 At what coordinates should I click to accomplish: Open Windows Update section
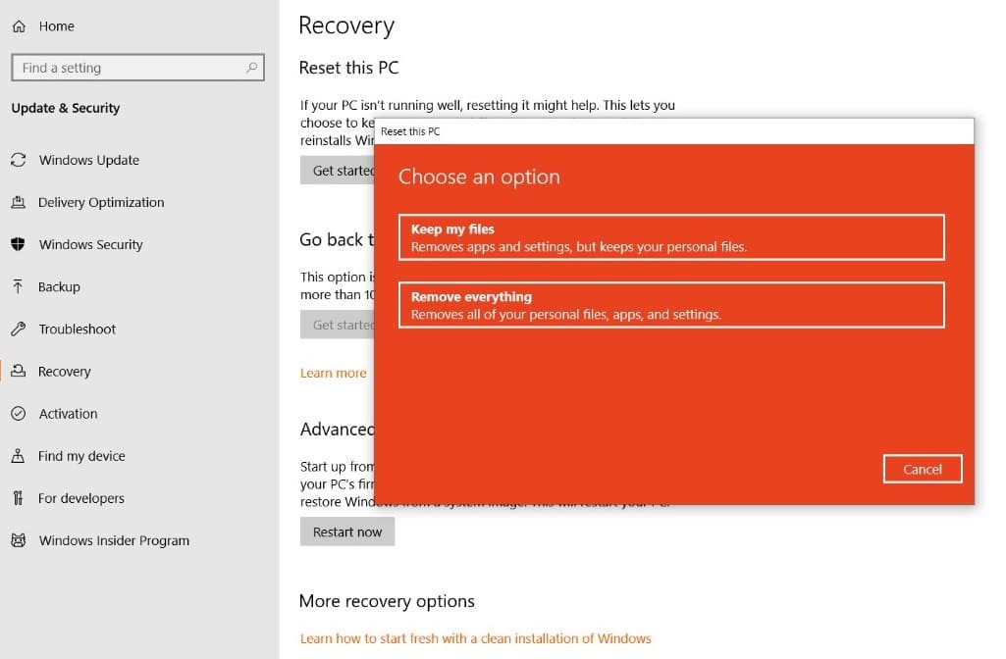click(89, 160)
